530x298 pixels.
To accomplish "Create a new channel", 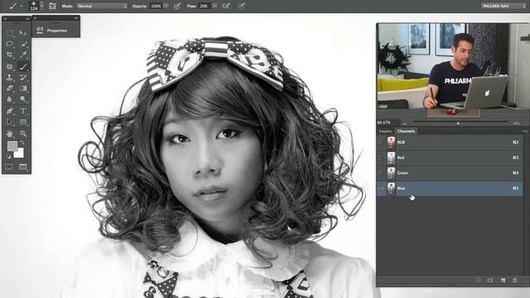I will [503, 280].
